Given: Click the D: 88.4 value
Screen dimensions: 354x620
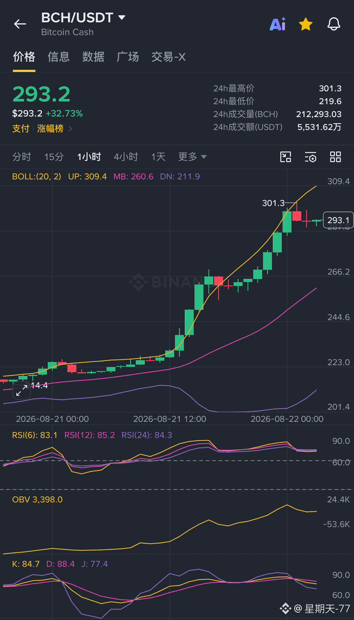Looking at the screenshot, I should point(60,564).
